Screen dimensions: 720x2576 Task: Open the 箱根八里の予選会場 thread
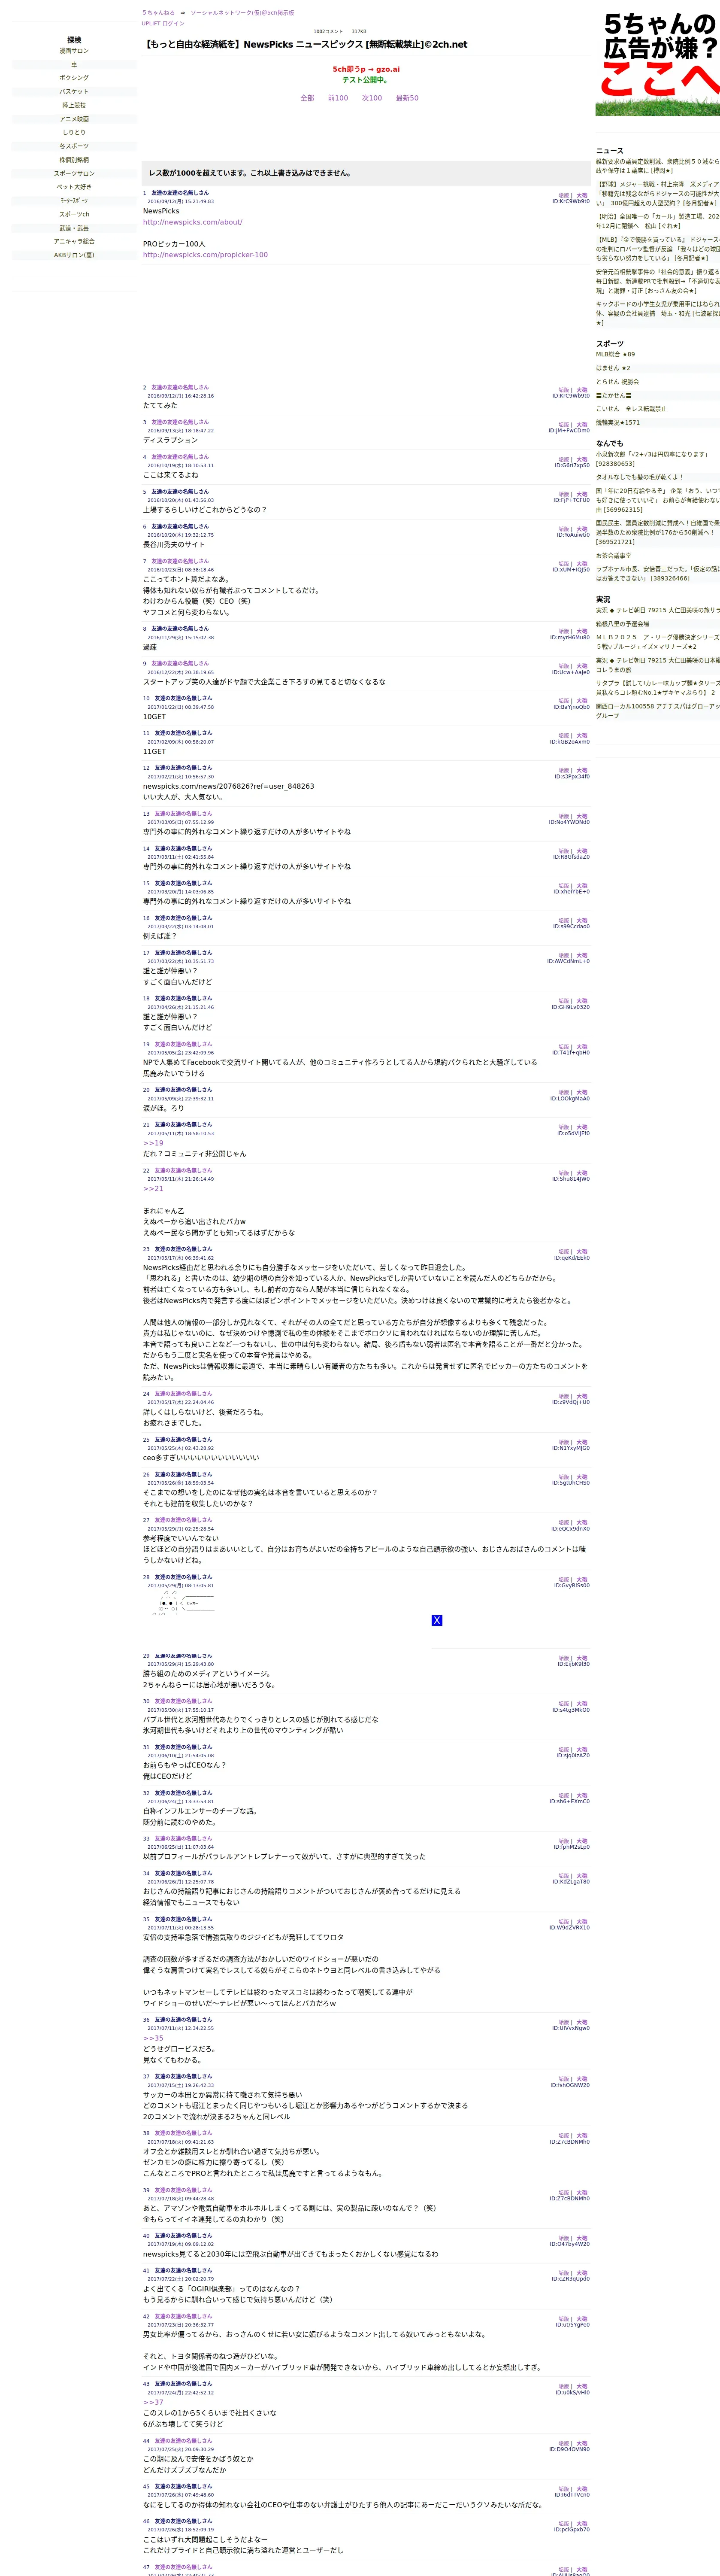pyautogui.click(x=622, y=624)
